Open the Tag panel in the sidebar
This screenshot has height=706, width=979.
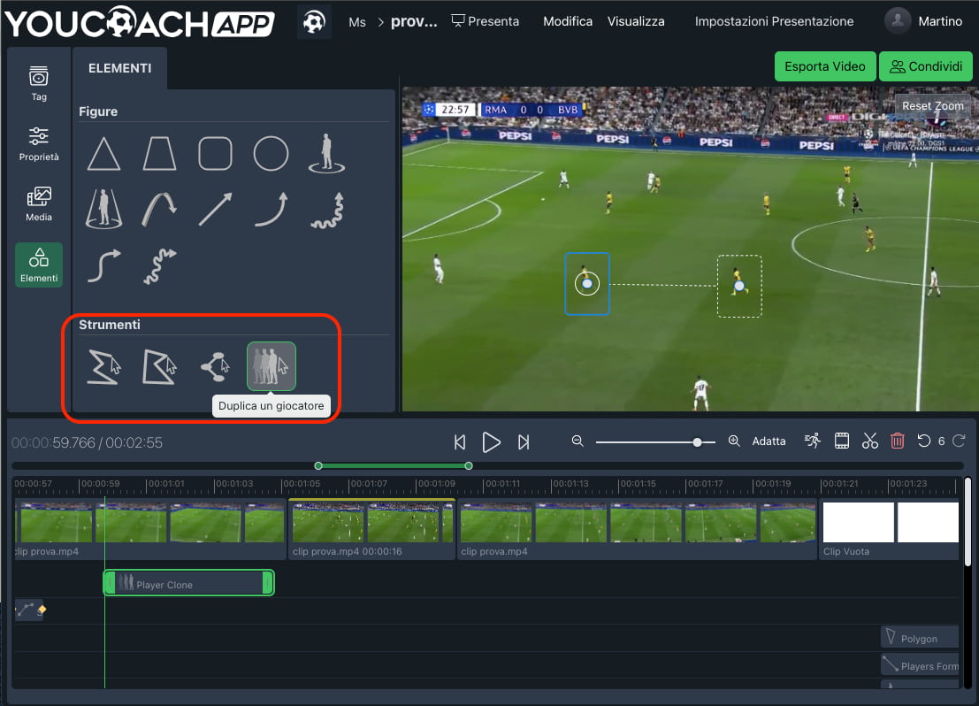click(x=38, y=82)
